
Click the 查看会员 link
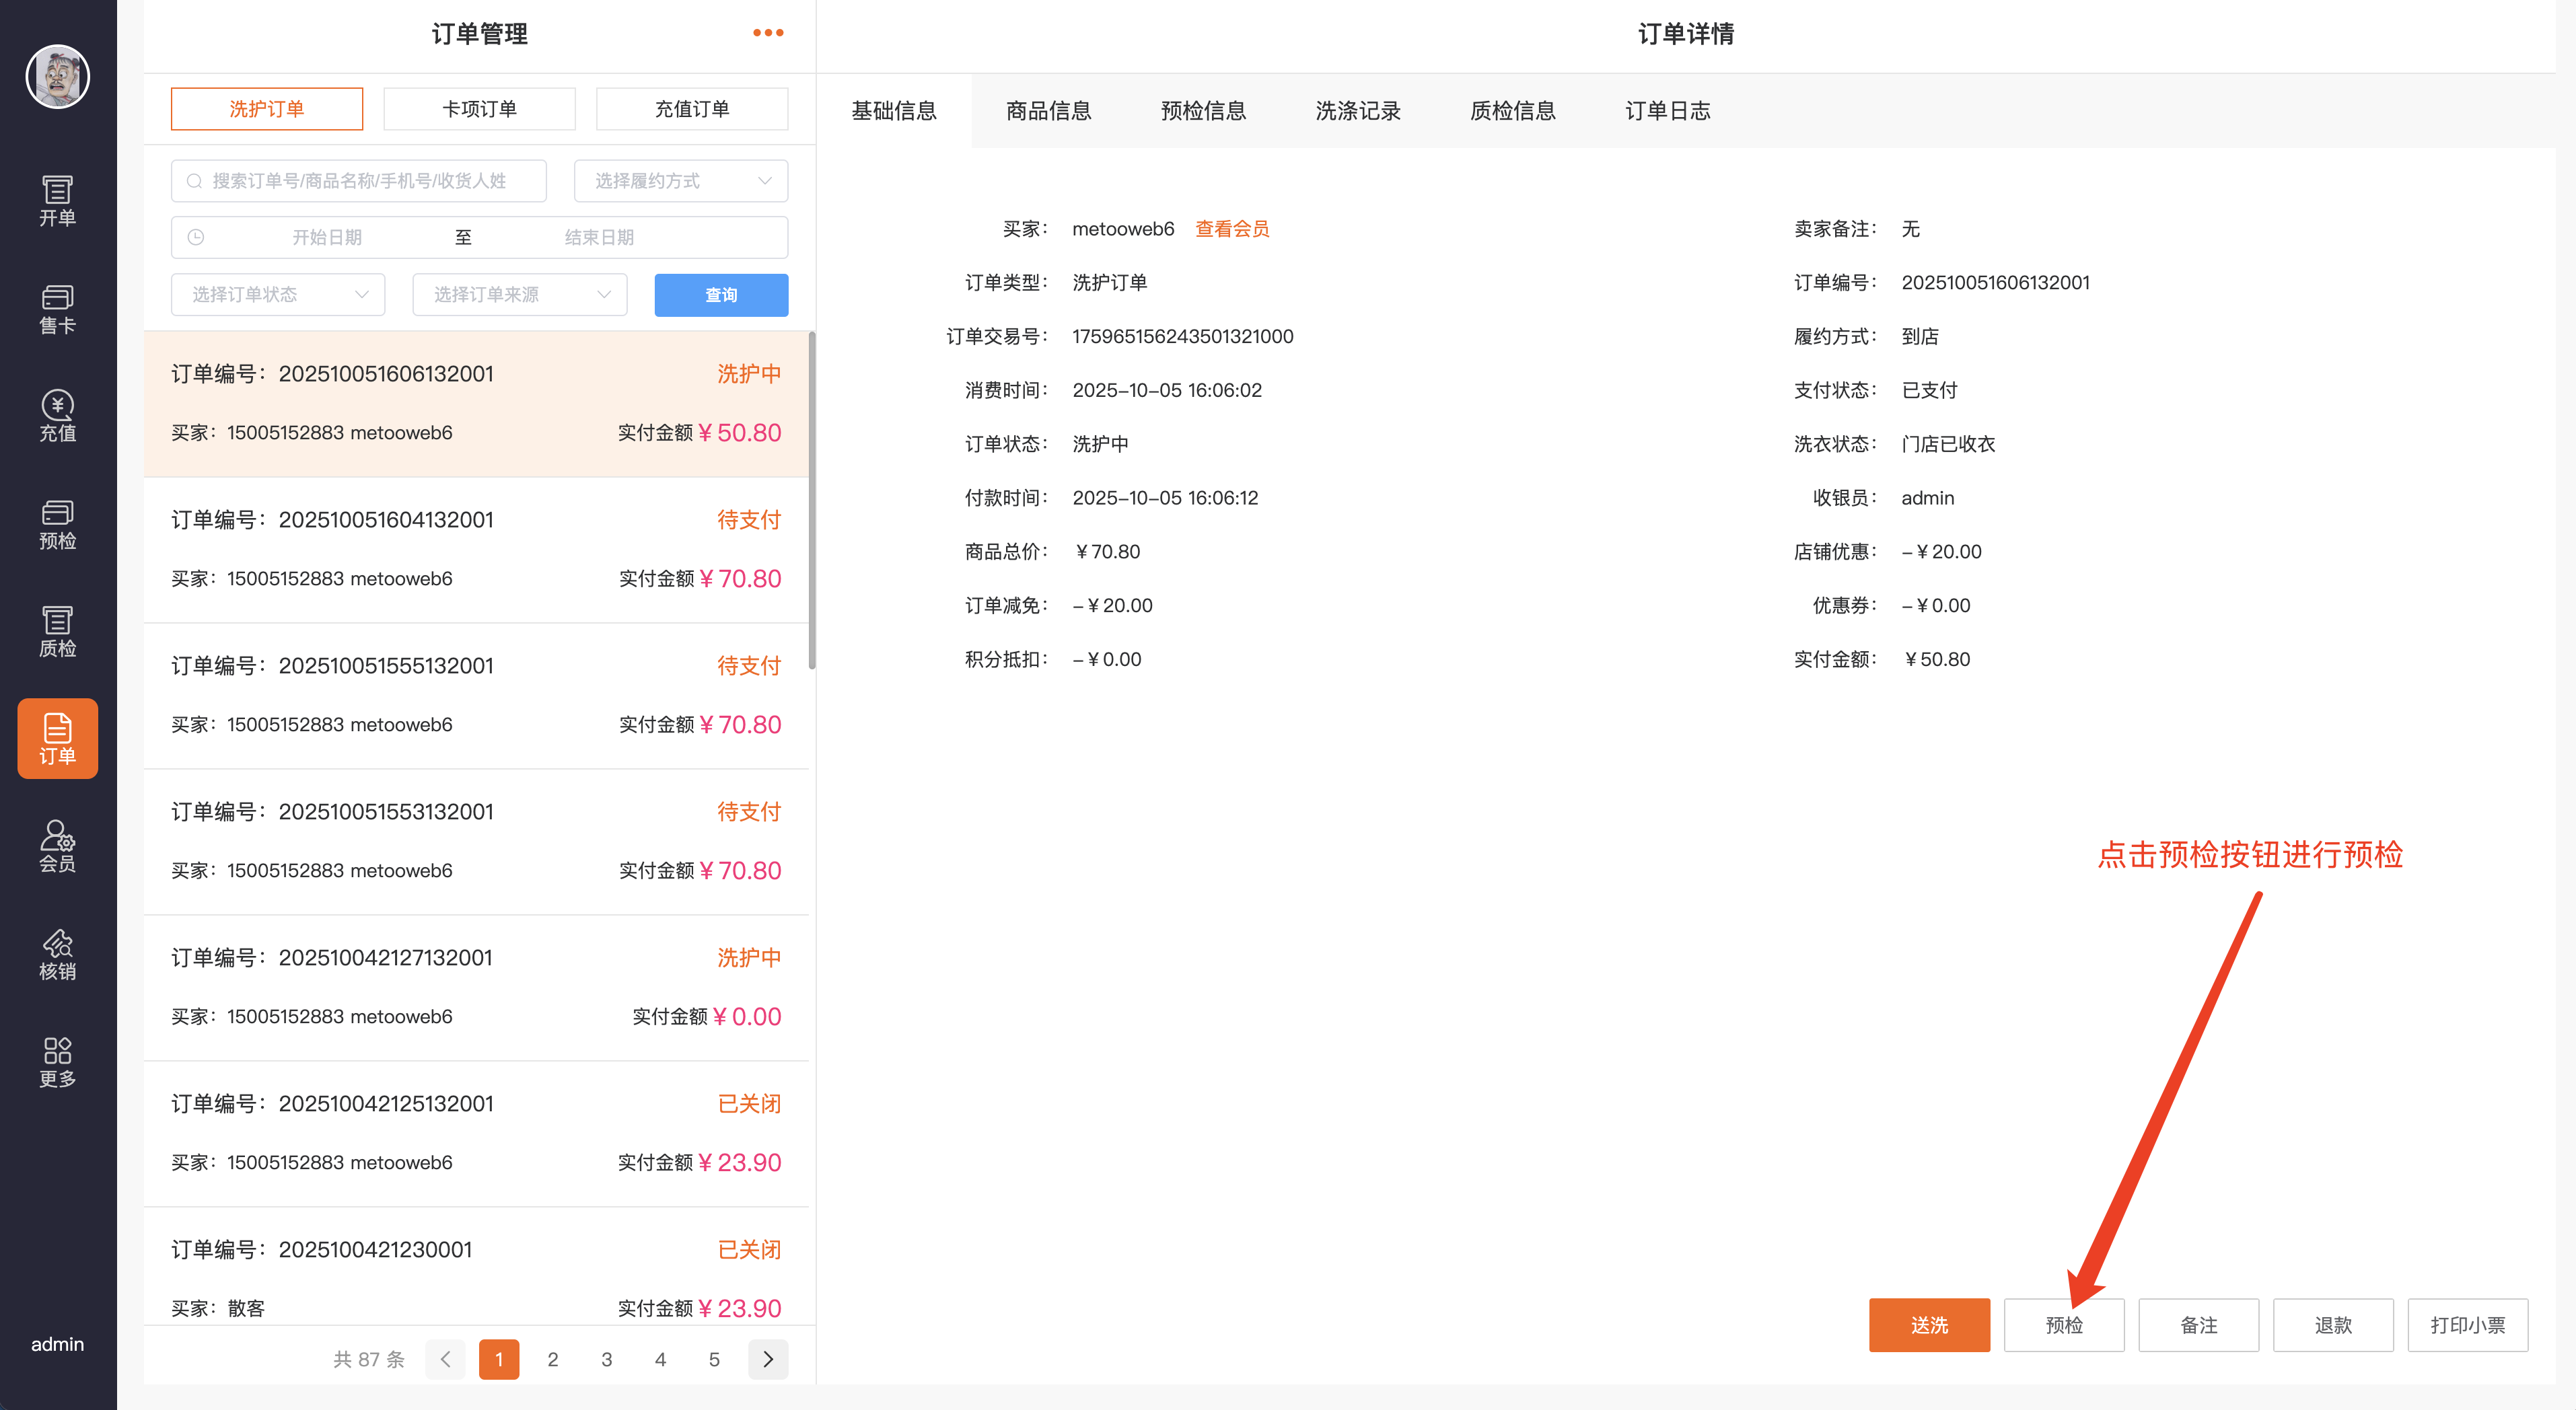coord(1231,229)
